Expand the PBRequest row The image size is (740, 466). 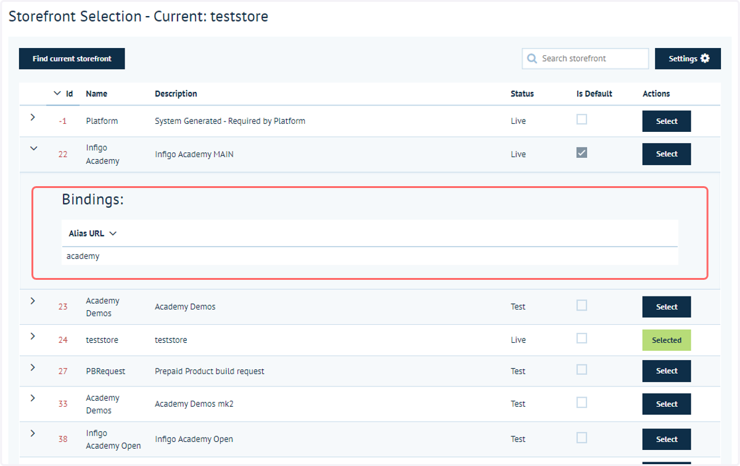[33, 367]
